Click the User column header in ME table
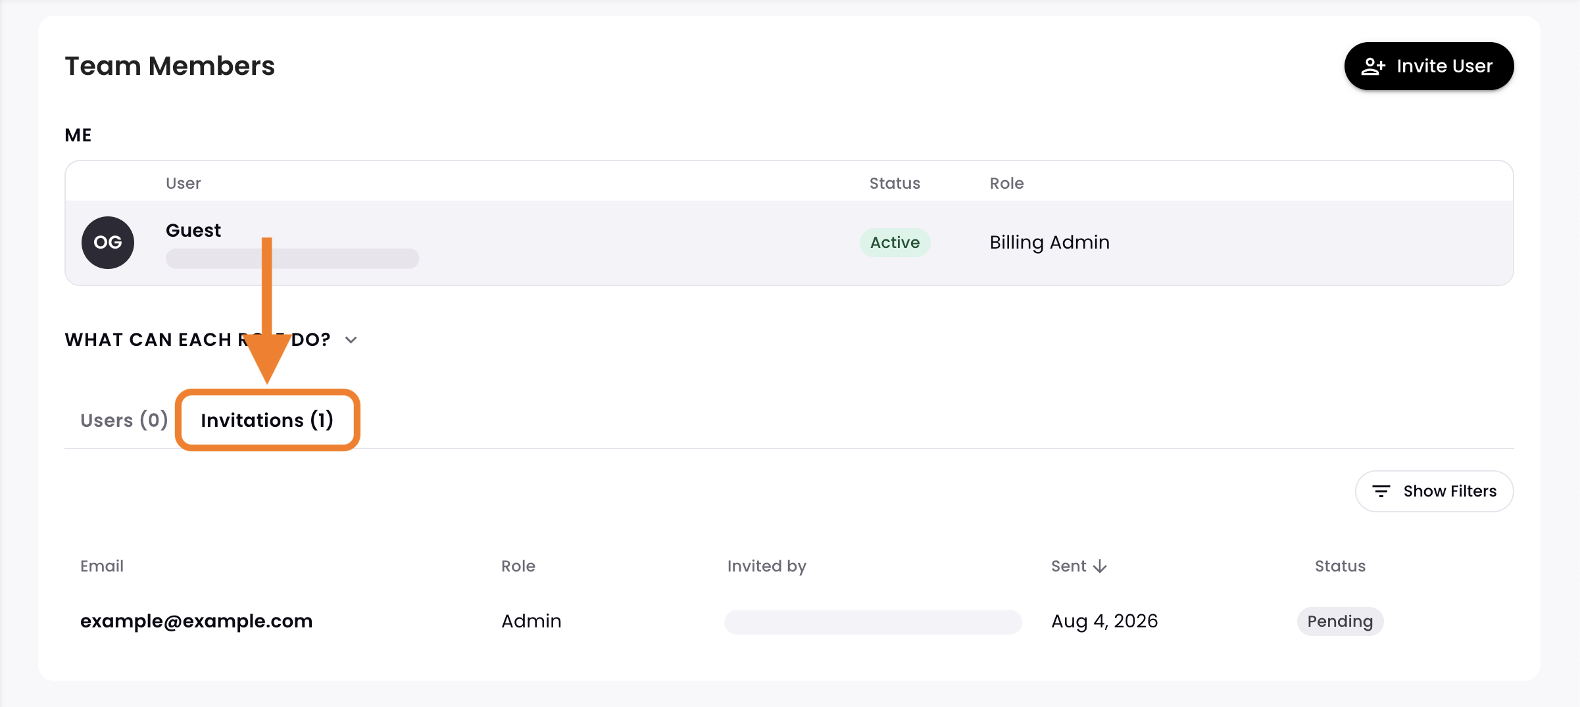Viewport: 1580px width, 707px height. point(183,183)
